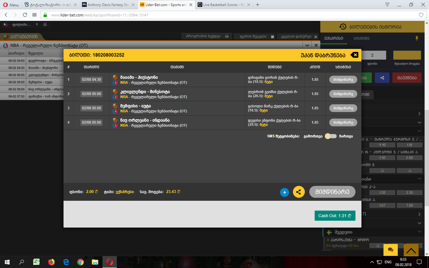Screen dimensions: 429x268
Task: Select the 3.35 odds button
Action: click(x=410, y=193)
